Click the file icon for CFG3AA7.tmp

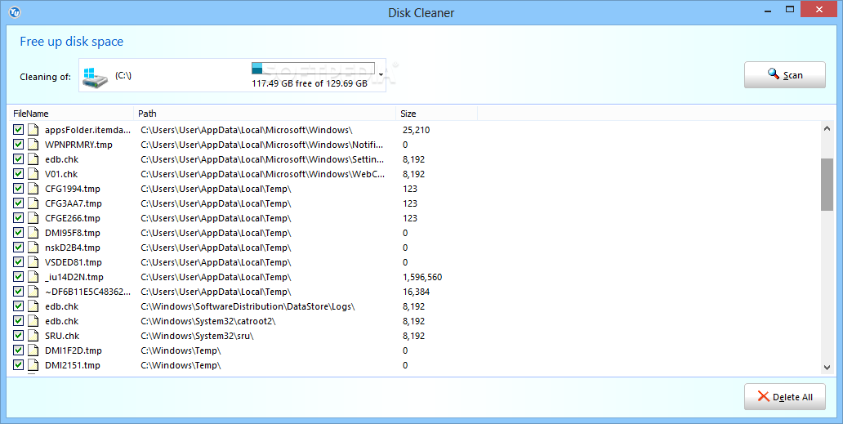click(x=33, y=203)
